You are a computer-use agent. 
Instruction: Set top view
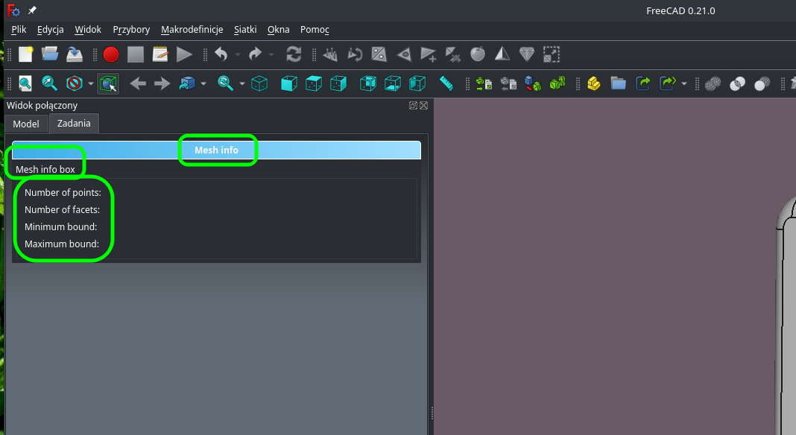coord(314,83)
